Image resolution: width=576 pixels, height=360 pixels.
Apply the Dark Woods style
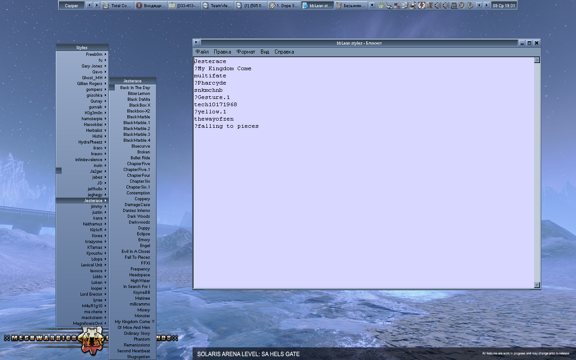137,216
